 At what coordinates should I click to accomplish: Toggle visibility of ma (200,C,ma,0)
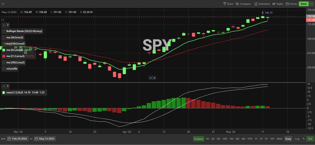[x=4, y=63]
